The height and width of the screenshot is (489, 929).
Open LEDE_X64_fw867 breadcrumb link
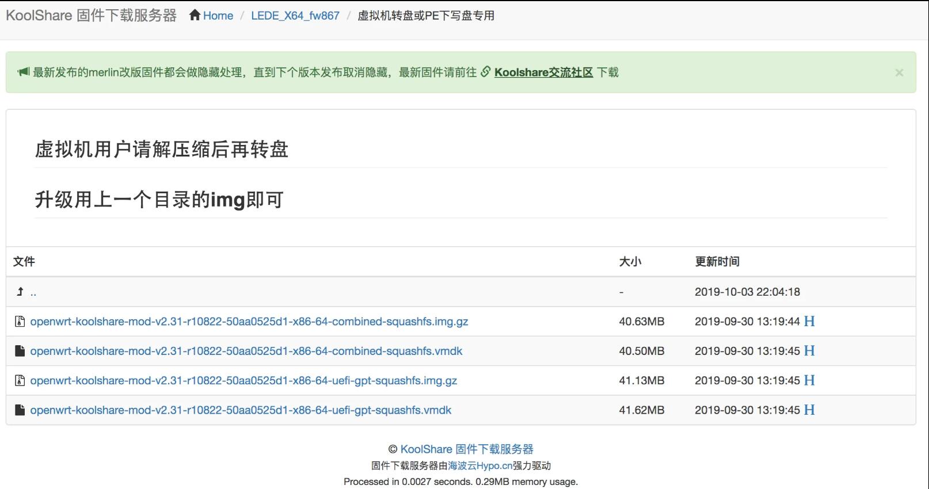pos(295,16)
